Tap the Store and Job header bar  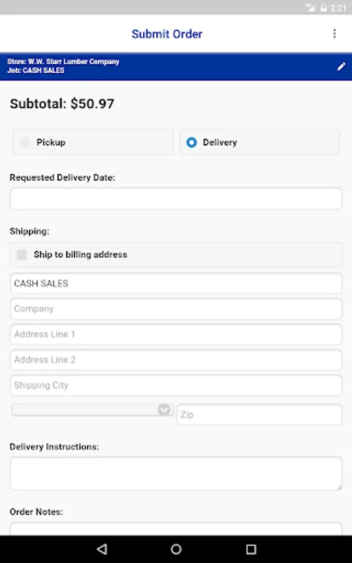(x=176, y=66)
